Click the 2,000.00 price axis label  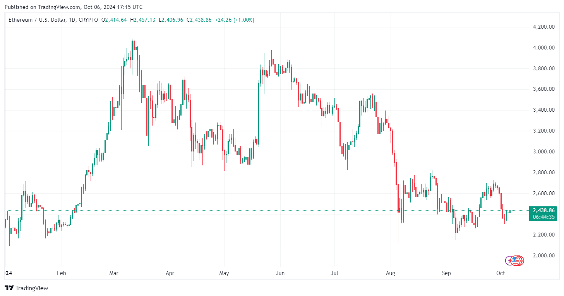tap(543, 256)
